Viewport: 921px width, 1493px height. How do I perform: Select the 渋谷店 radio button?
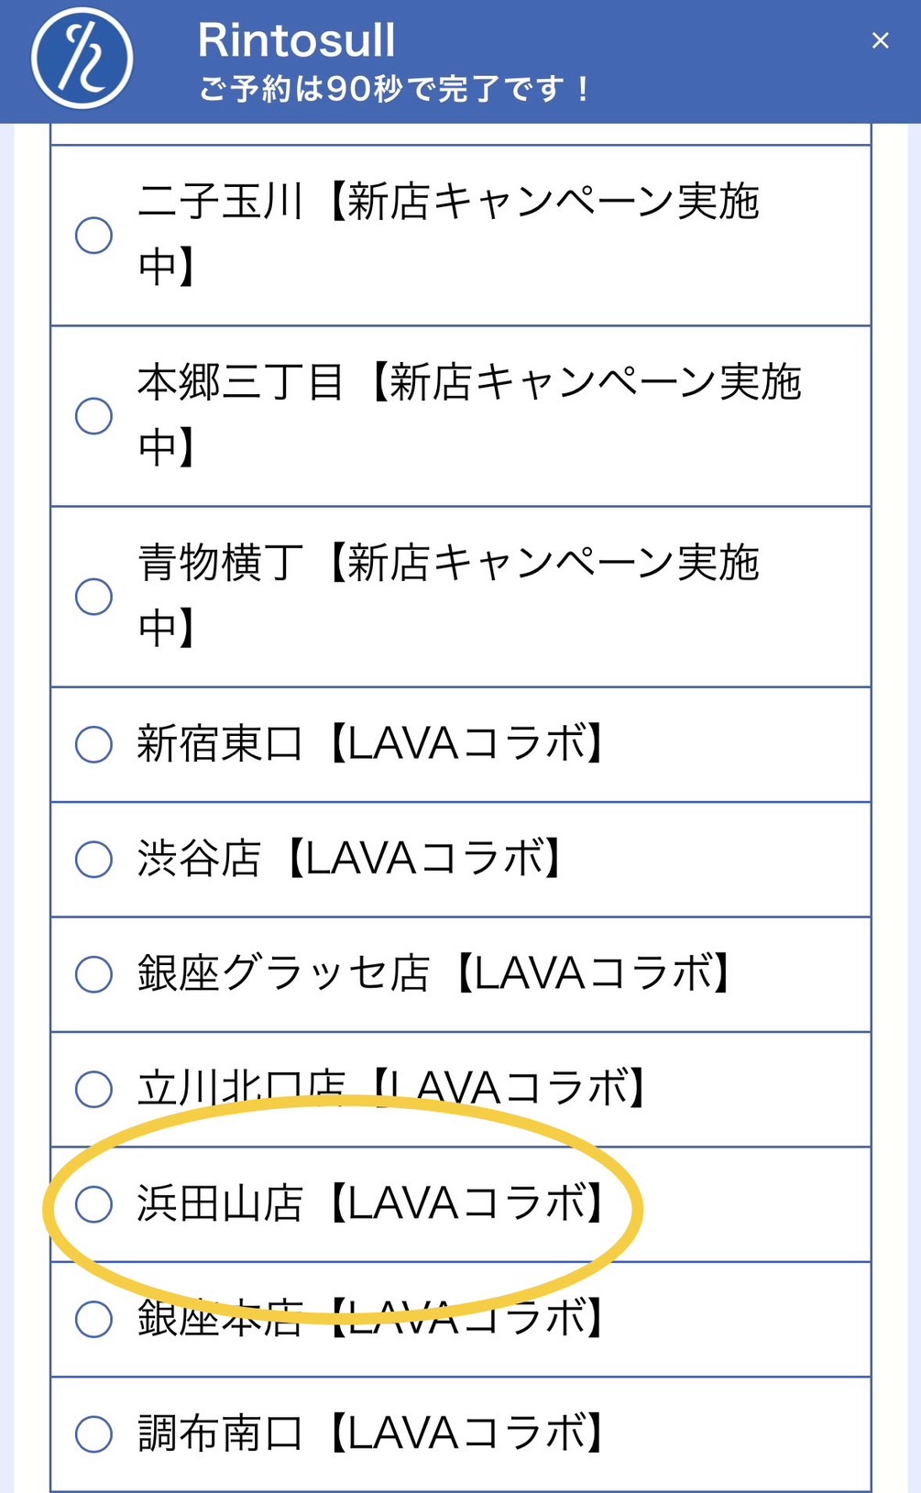(x=93, y=860)
